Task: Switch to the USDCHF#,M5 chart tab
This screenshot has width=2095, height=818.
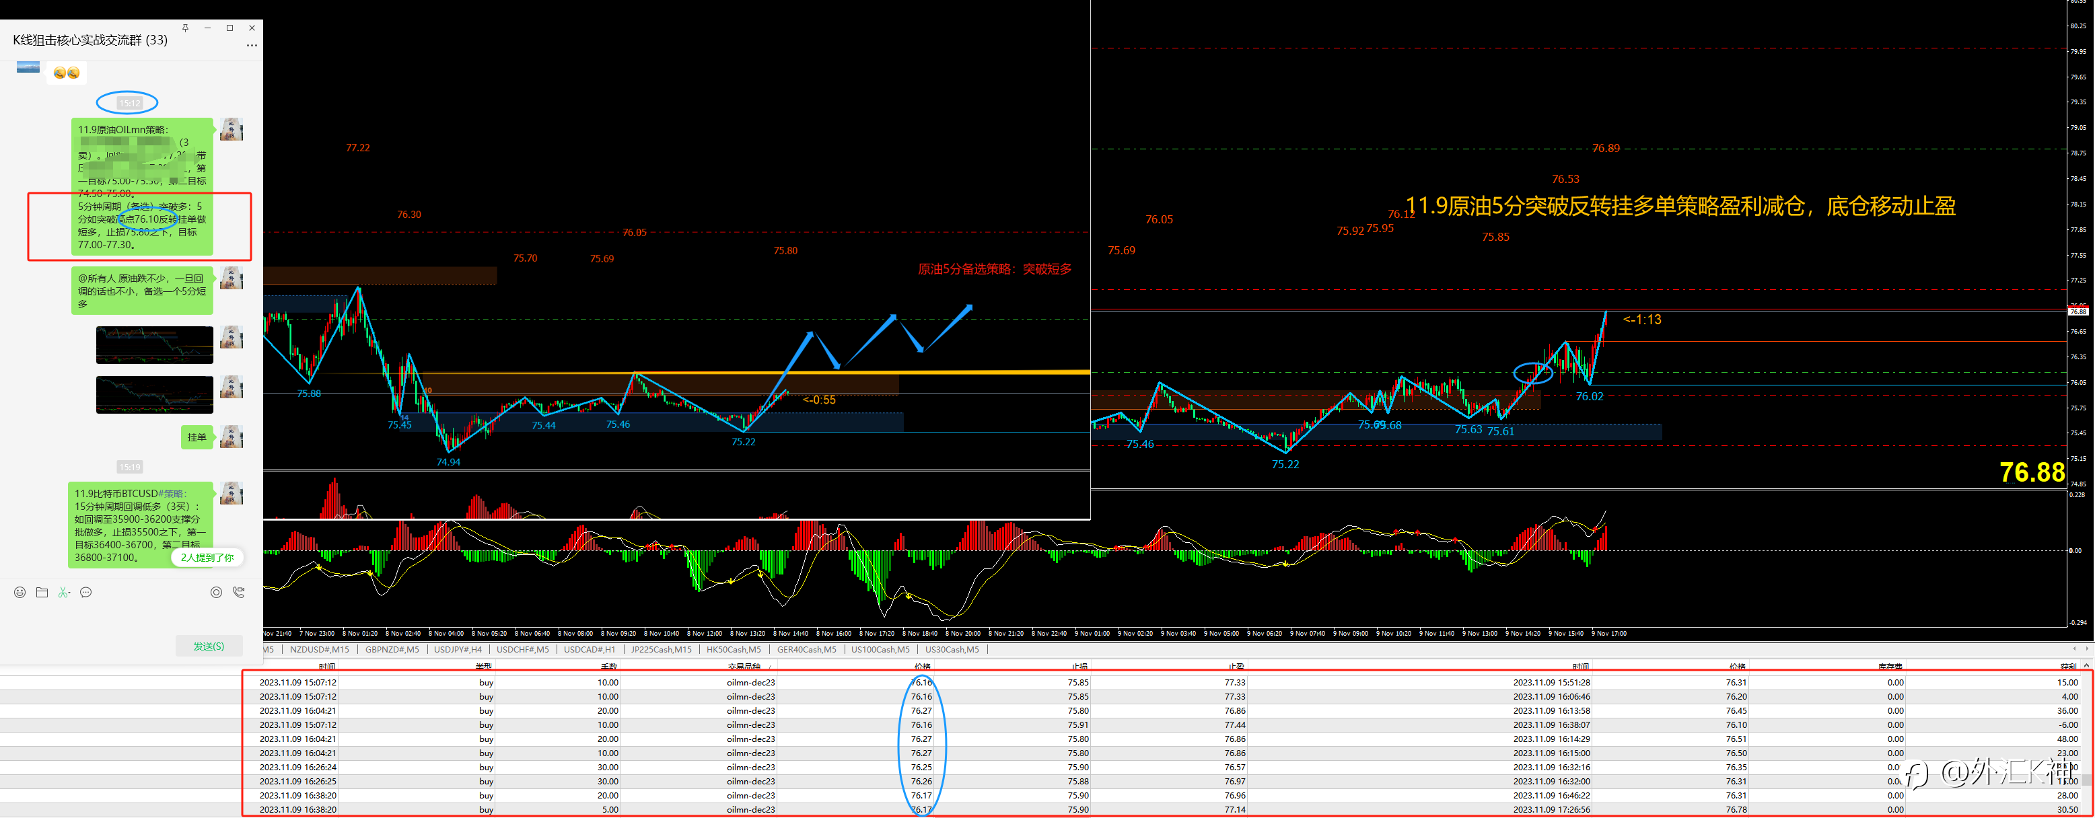Action: (x=523, y=650)
